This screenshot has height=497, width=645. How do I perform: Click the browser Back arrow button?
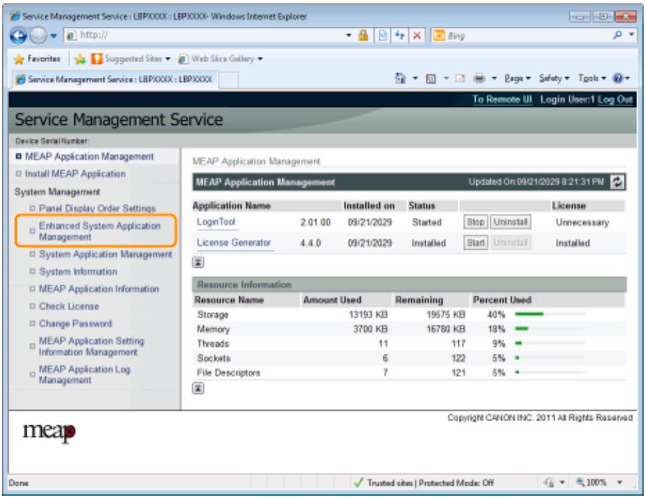[x=19, y=36]
